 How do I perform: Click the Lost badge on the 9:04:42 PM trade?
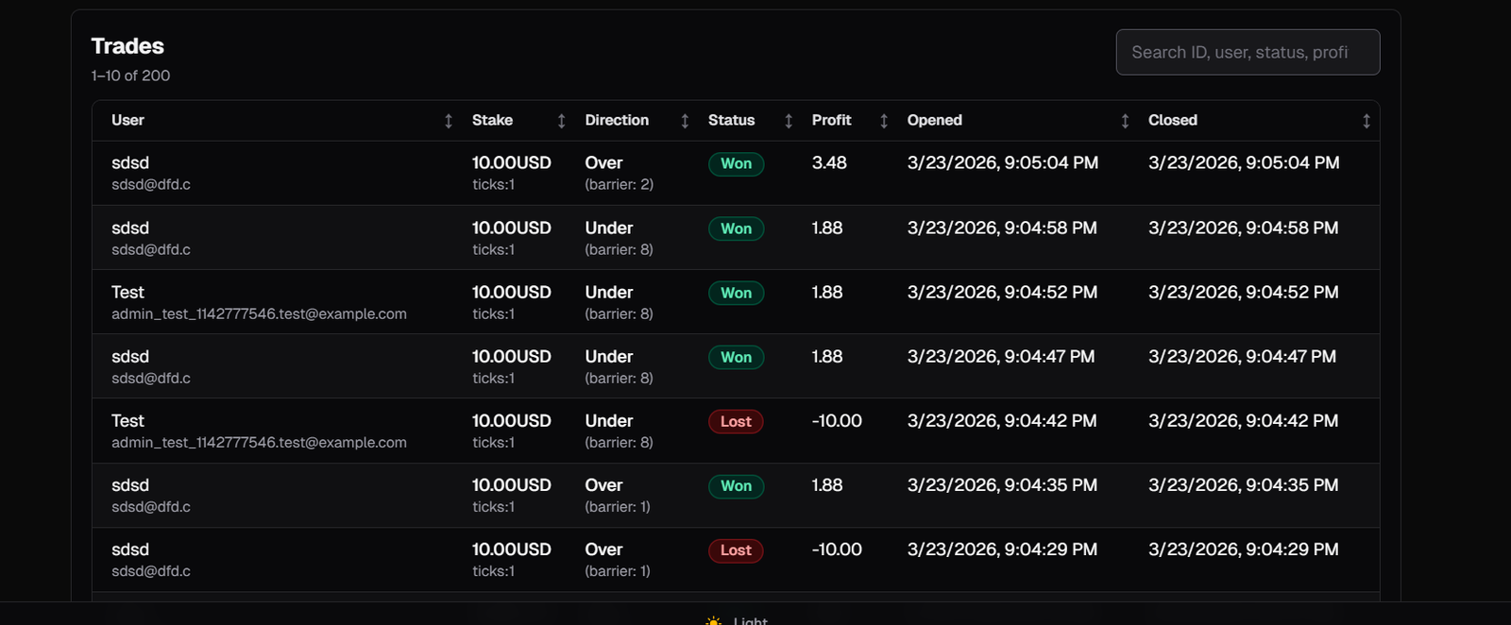pos(736,422)
